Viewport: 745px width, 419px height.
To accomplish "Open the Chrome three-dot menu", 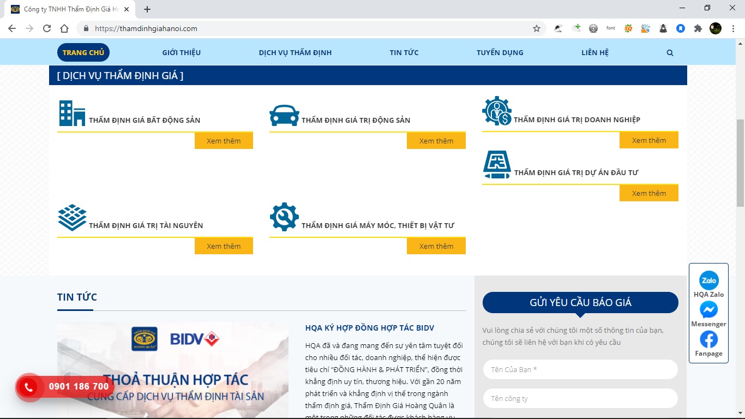I will click(733, 28).
